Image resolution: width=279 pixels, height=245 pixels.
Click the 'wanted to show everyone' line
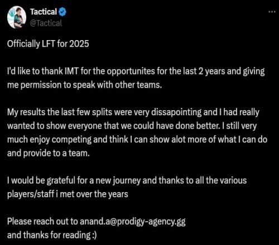pyautogui.click(x=132, y=126)
